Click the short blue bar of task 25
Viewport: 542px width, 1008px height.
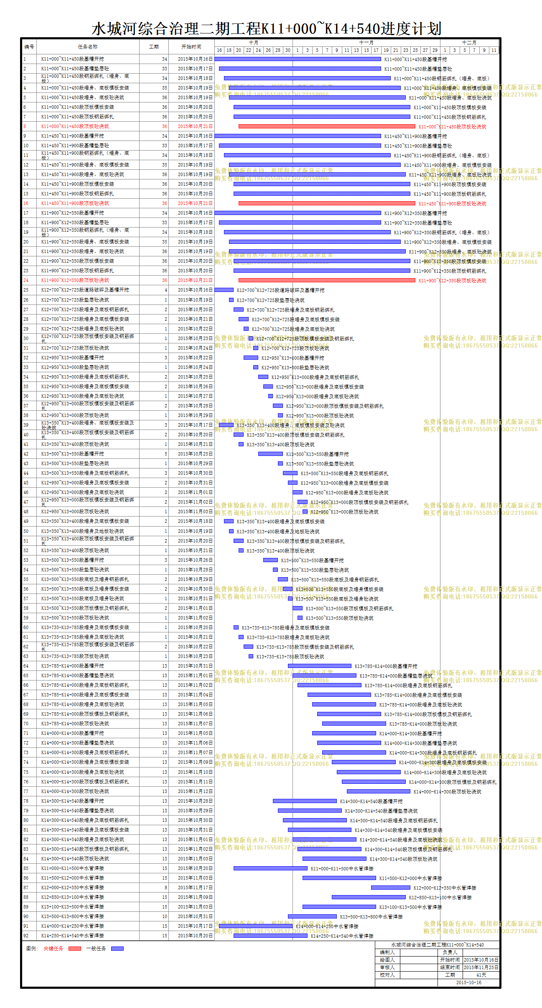click(224, 290)
